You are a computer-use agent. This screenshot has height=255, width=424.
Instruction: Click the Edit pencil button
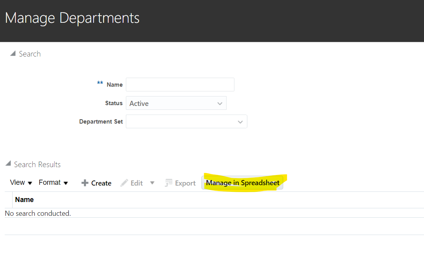click(132, 183)
